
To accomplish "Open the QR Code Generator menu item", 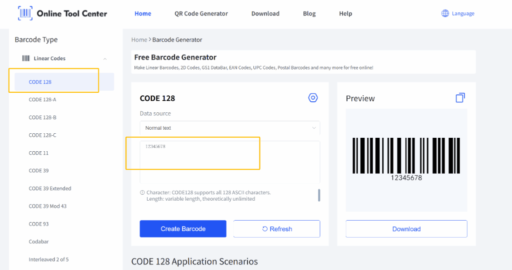I will 201,13.
